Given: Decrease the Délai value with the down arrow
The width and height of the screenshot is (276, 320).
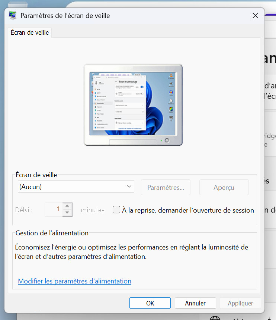Looking at the screenshot, I should 67,213.
